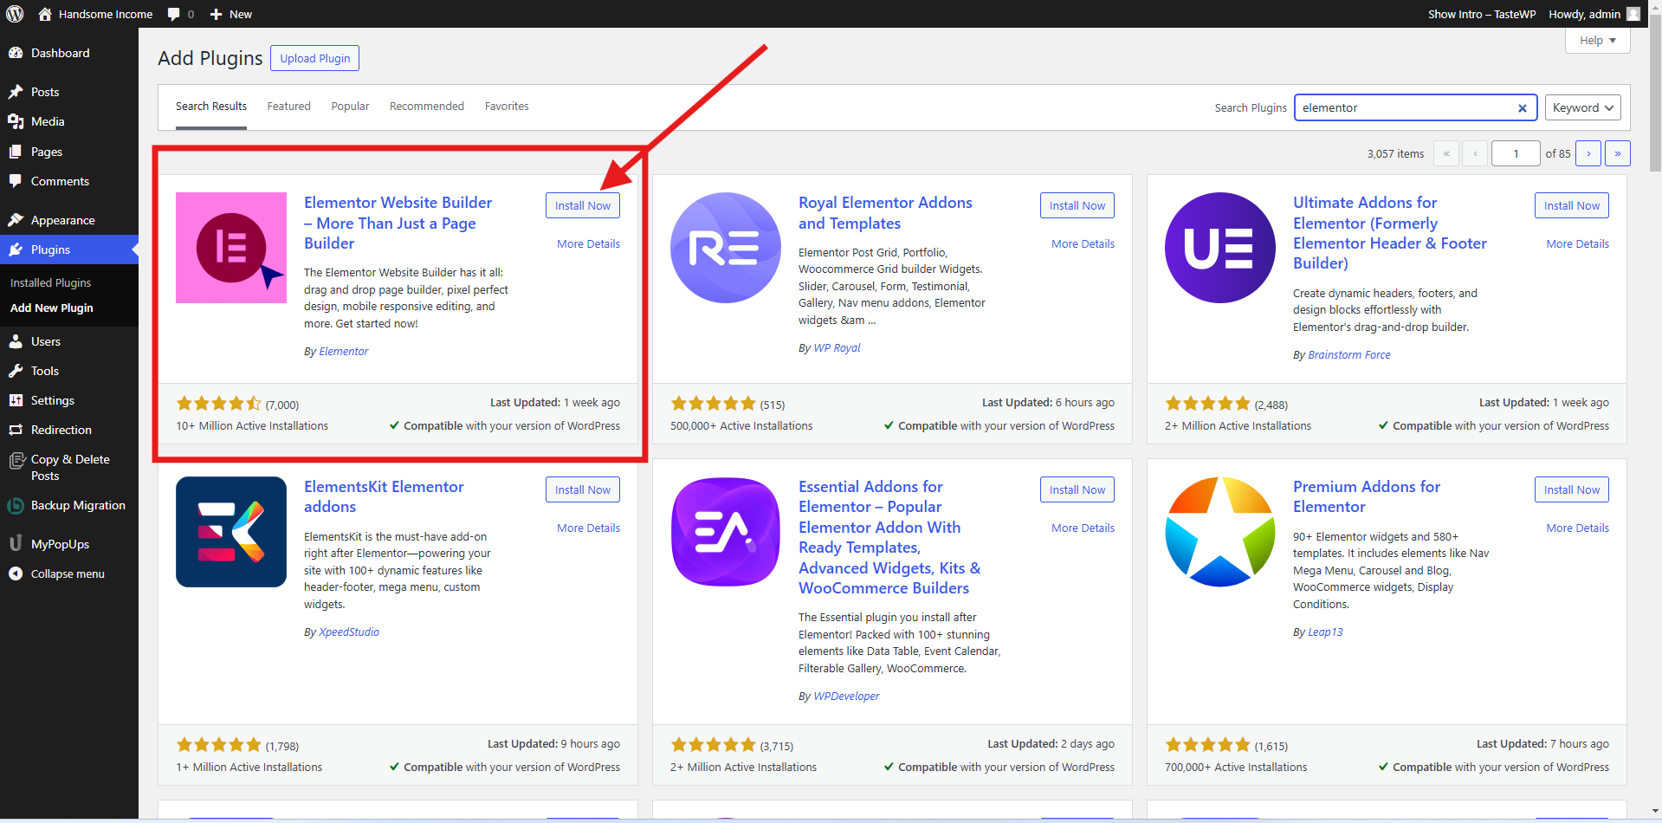Install ElementsKit Elementor addons

coord(583,489)
